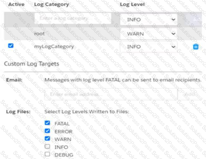Click the Active column header
The image size is (206, 159).
point(16,4)
